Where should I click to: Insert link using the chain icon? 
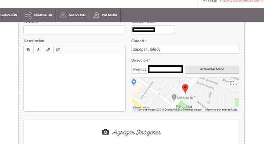[48, 49]
